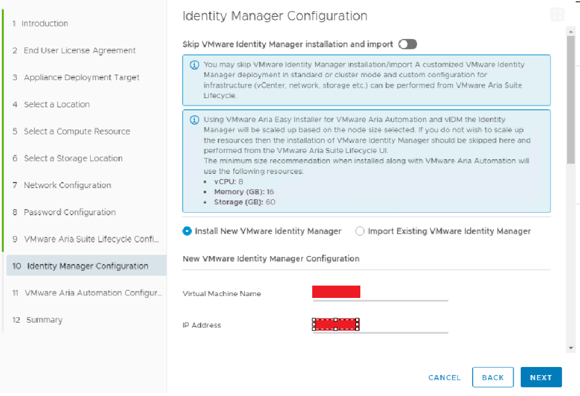Open step 9 VMware Aria Suite Lifecycle Config
This screenshot has height=396, width=580.
[86, 239]
